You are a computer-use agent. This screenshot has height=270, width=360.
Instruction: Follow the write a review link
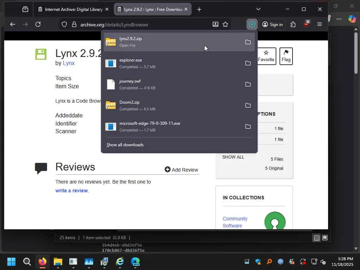click(72, 191)
